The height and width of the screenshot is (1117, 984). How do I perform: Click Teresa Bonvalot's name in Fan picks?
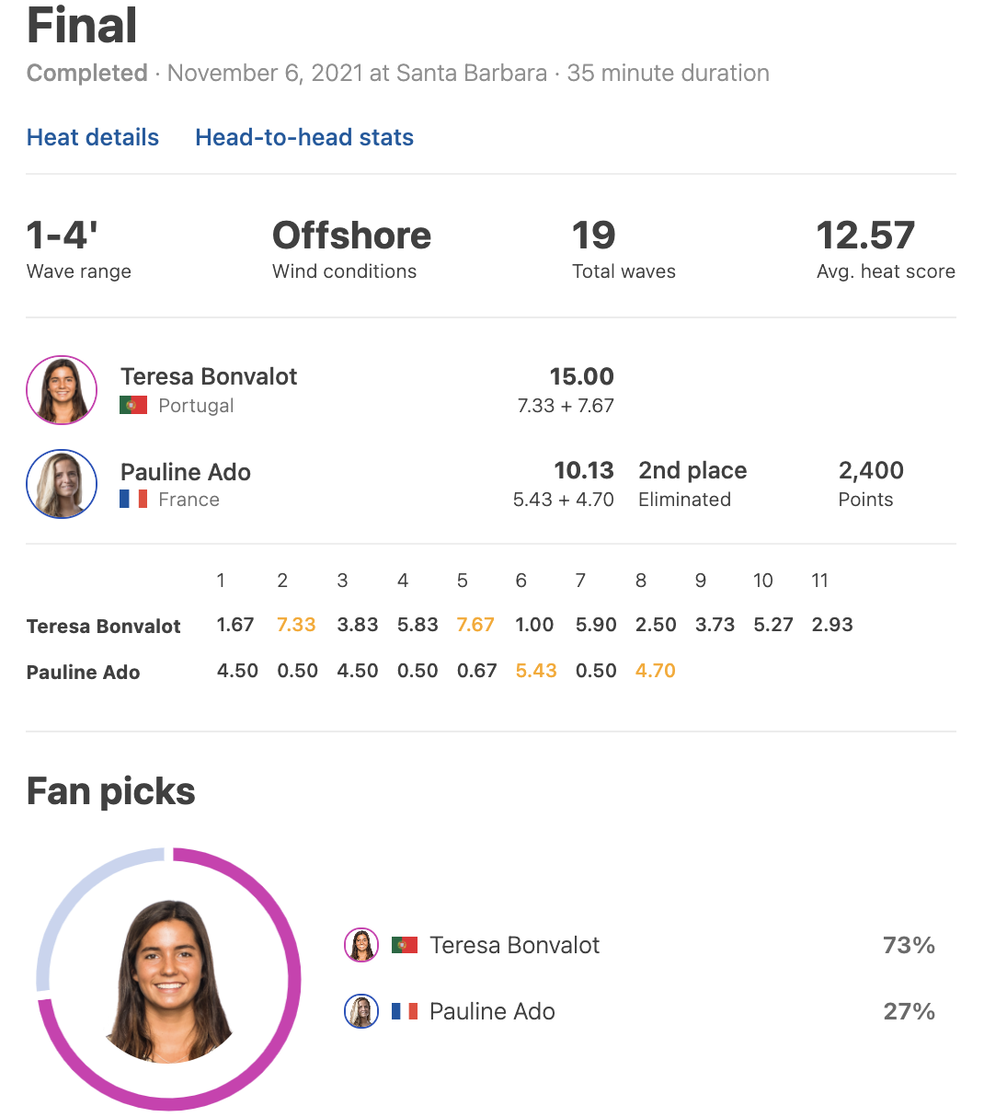514,945
